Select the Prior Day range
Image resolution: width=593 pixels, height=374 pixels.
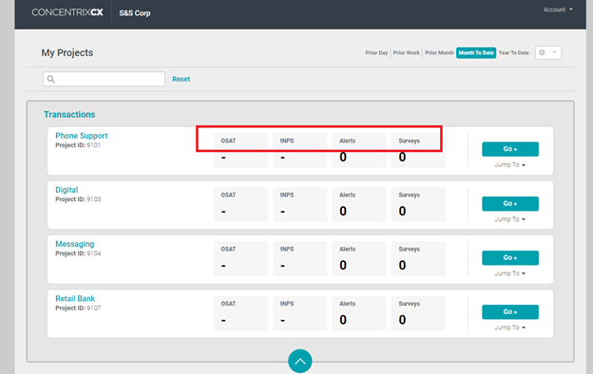(376, 53)
